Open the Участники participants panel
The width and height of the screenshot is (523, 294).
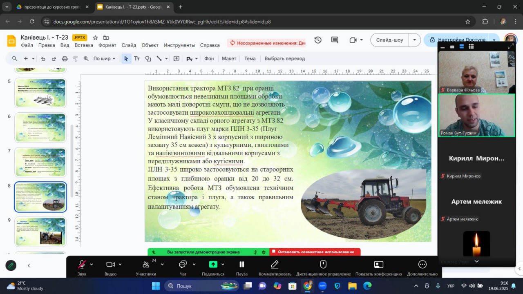pos(146,267)
